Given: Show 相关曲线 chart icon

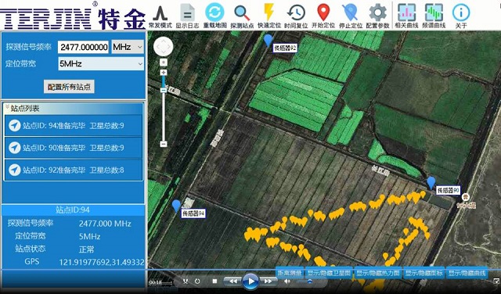Looking at the screenshot, I should pos(406,13).
